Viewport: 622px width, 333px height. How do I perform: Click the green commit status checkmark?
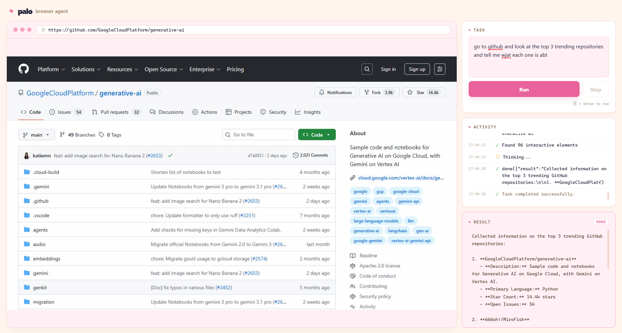(x=170, y=156)
